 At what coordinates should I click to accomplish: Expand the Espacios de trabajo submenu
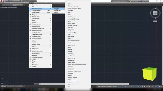(x=40, y=5)
